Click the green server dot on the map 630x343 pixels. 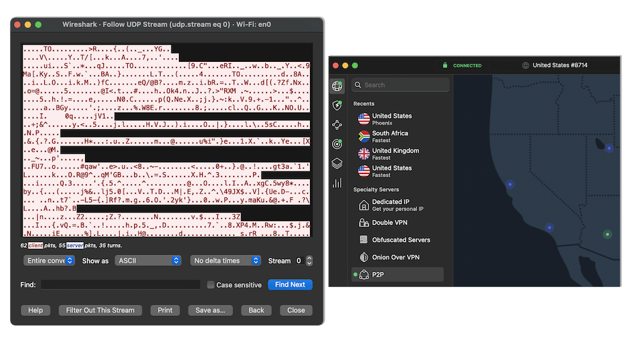coord(607,234)
